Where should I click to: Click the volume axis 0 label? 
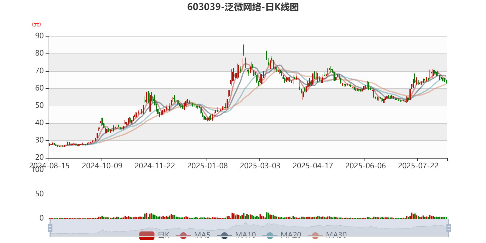click(x=42, y=218)
